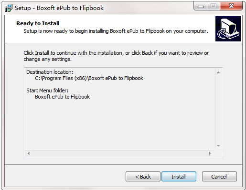Click the Start Menu folder label
Viewport: 246px width, 190px height.
pyautogui.click(x=47, y=90)
